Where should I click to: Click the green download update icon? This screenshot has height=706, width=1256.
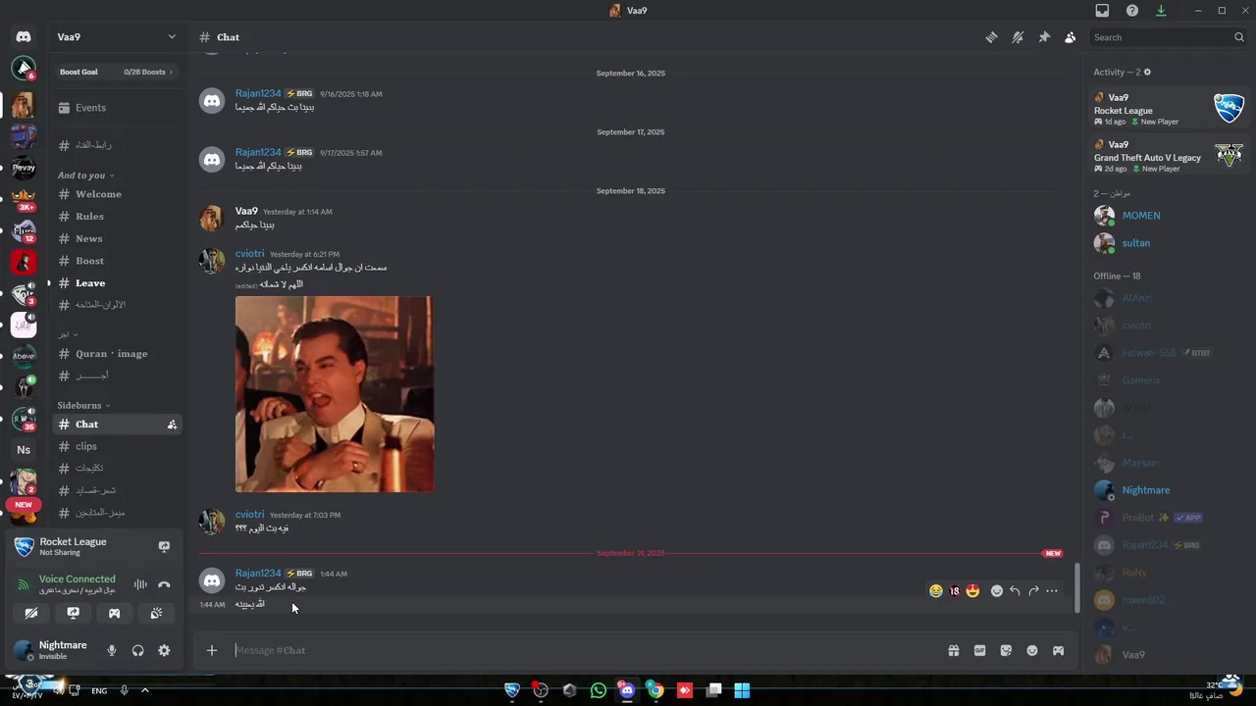click(x=1161, y=11)
